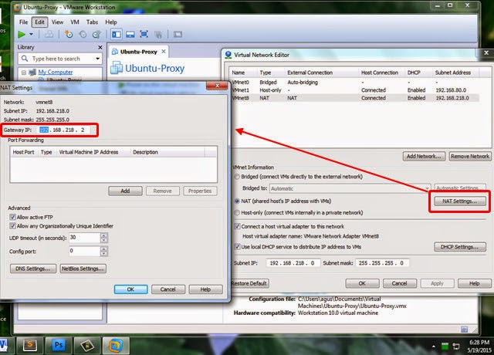Click Add Network button
The width and height of the screenshot is (494, 355).
coord(424,156)
